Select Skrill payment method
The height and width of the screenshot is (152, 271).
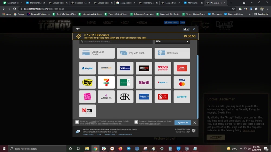click(144, 82)
